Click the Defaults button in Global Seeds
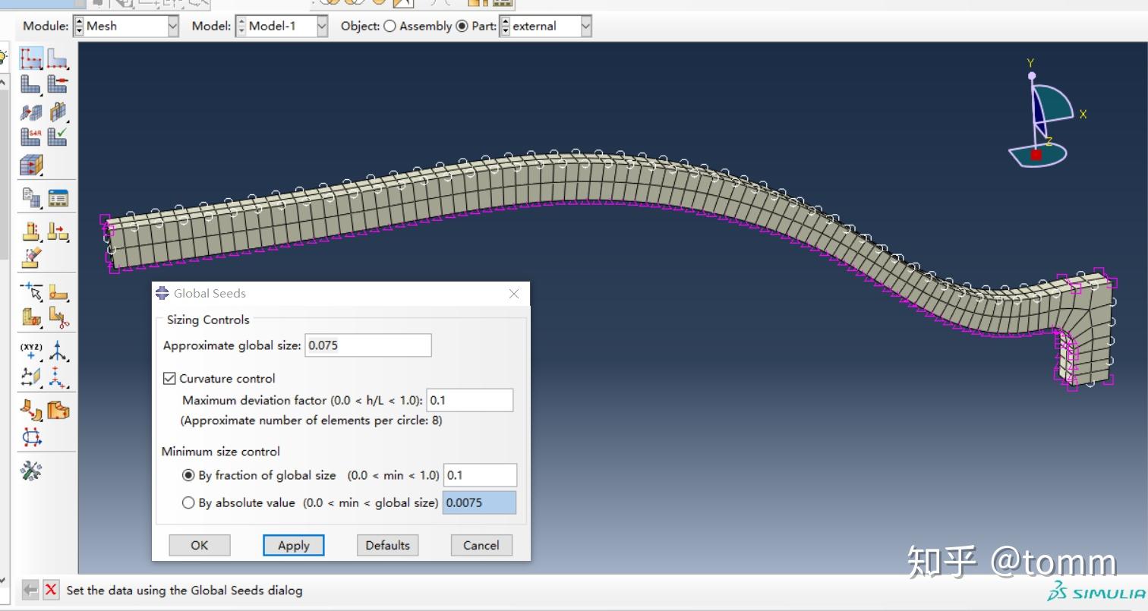Screen dimensions: 1148x611 coord(387,545)
